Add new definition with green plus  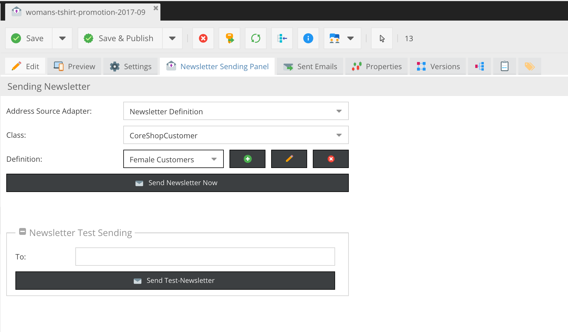247,159
